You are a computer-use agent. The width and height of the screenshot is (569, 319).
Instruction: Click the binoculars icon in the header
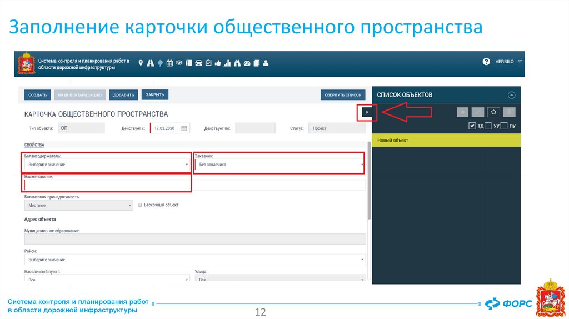(x=237, y=63)
